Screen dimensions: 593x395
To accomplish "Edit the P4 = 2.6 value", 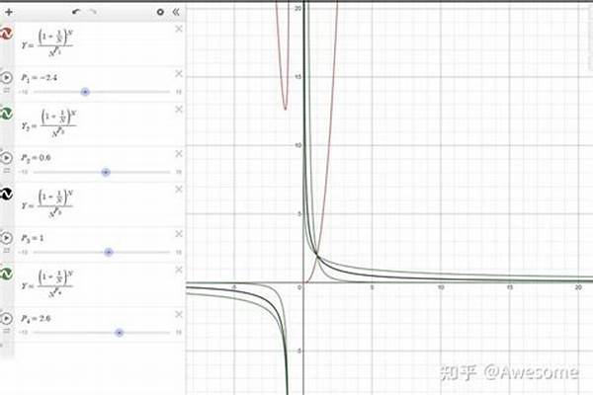I will pyautogui.click(x=36, y=319).
